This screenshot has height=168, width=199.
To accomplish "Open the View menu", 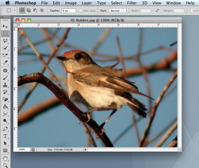I will tap(157, 3).
